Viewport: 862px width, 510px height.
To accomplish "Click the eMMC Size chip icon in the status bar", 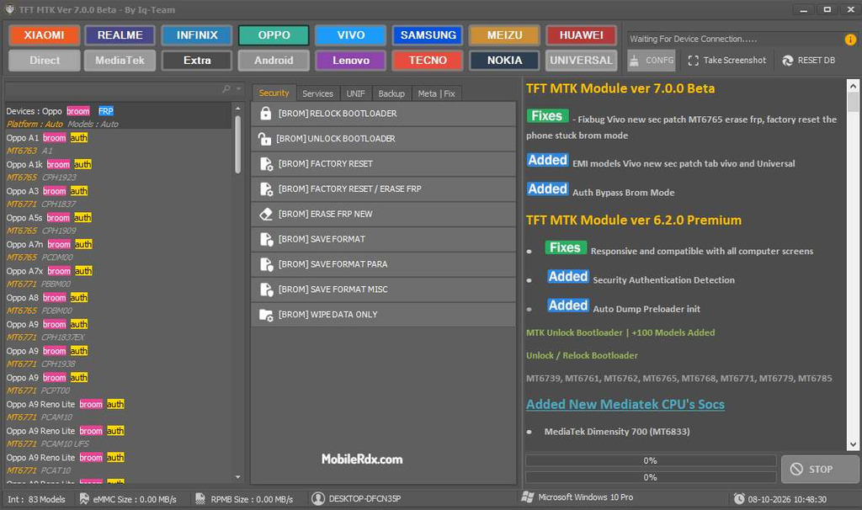I will [x=84, y=498].
